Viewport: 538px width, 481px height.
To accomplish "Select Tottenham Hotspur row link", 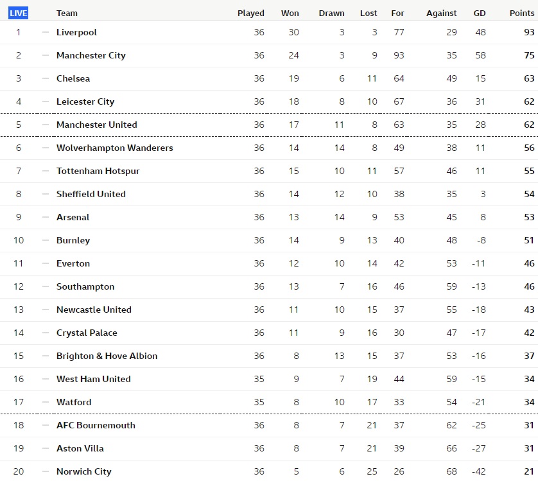I will point(98,171).
